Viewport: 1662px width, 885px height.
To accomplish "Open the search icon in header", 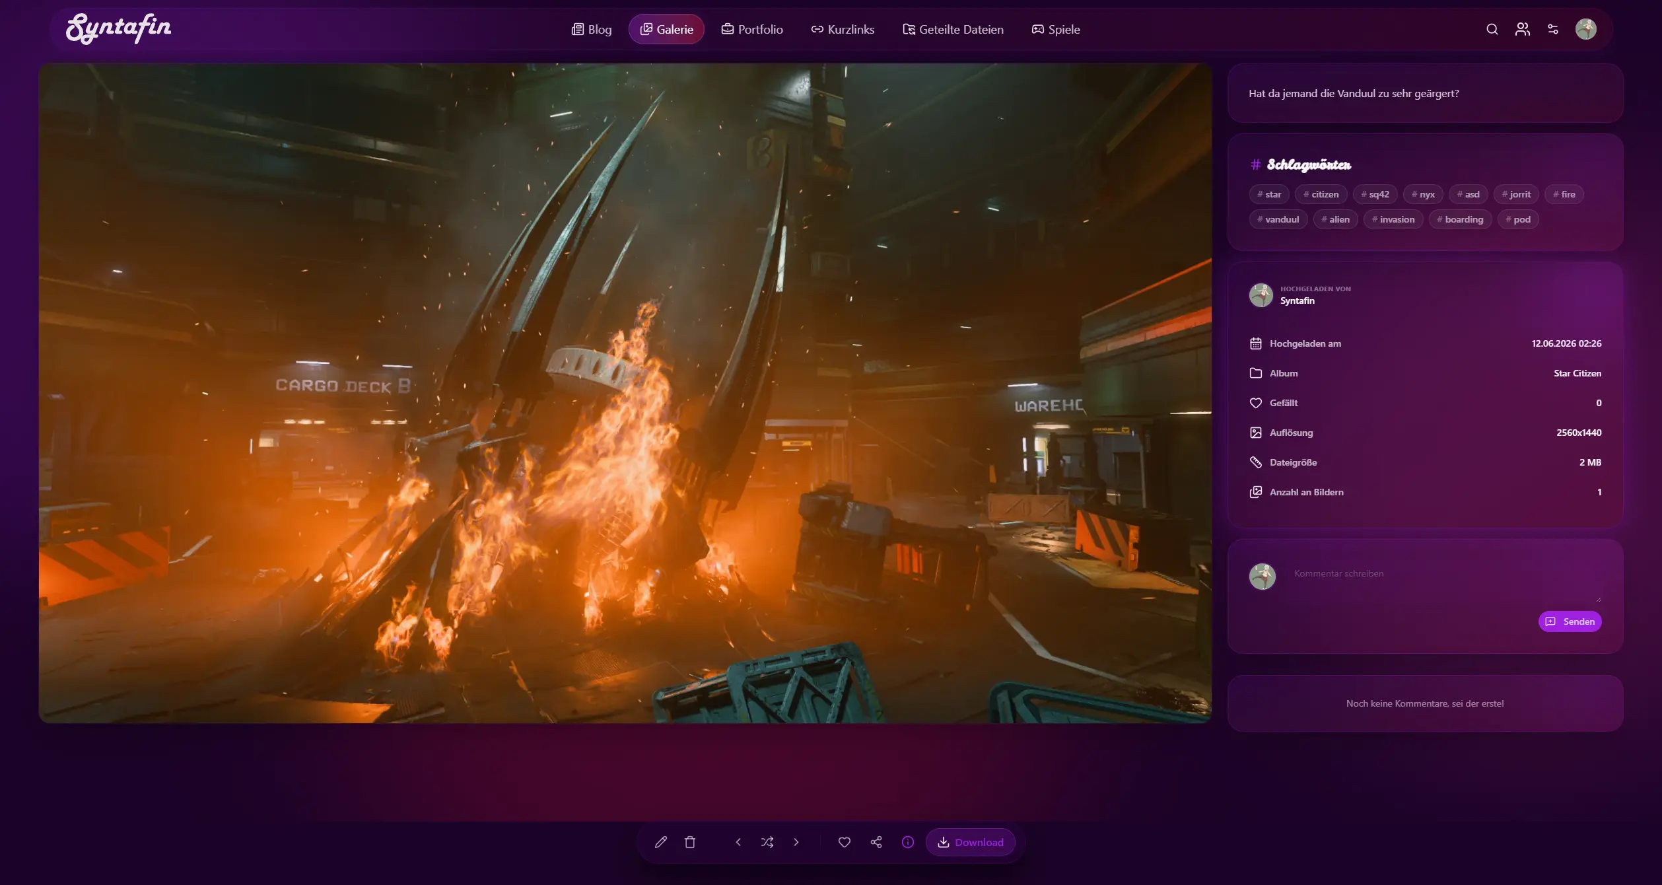I will [1492, 29].
